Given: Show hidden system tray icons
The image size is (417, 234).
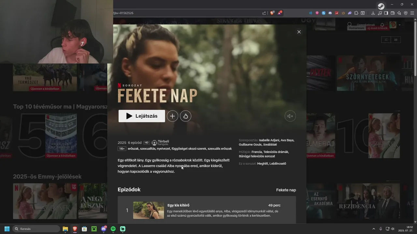Looking at the screenshot, I should point(374,229).
